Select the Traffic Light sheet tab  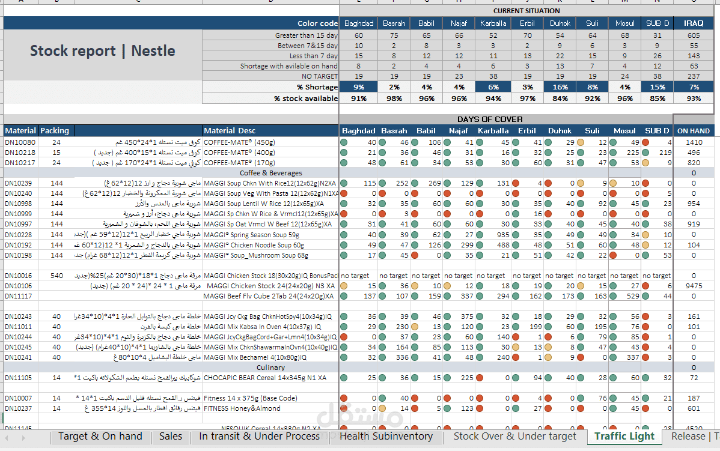pyautogui.click(x=624, y=437)
